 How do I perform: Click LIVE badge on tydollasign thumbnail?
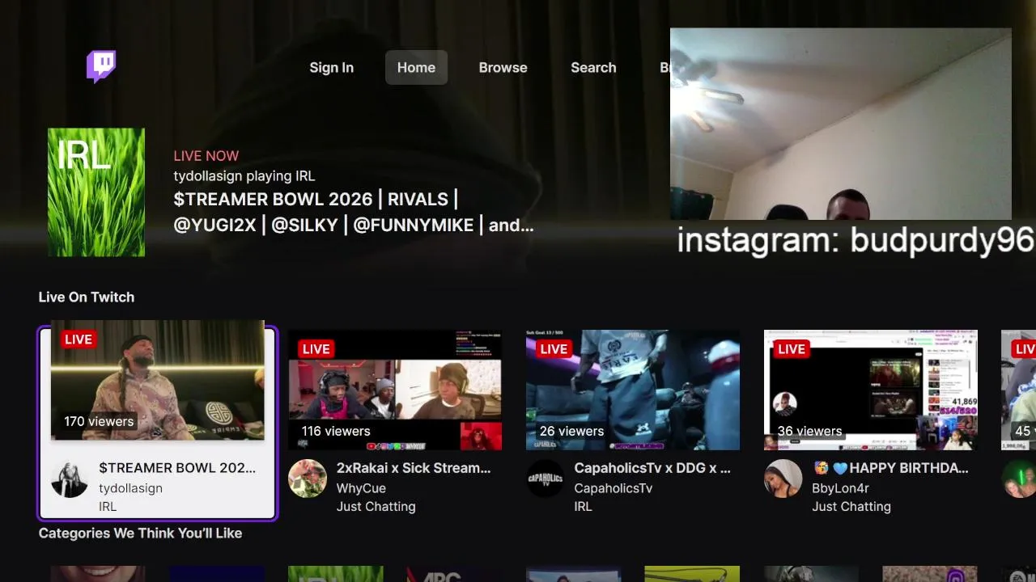[x=79, y=339]
